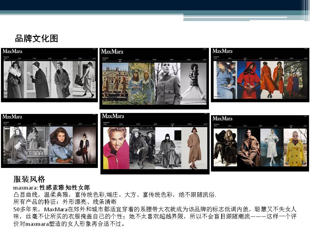Screen dimensions: 310x233
Task: Open the photo of woman with white fur collar
Action: pos(14,80)
